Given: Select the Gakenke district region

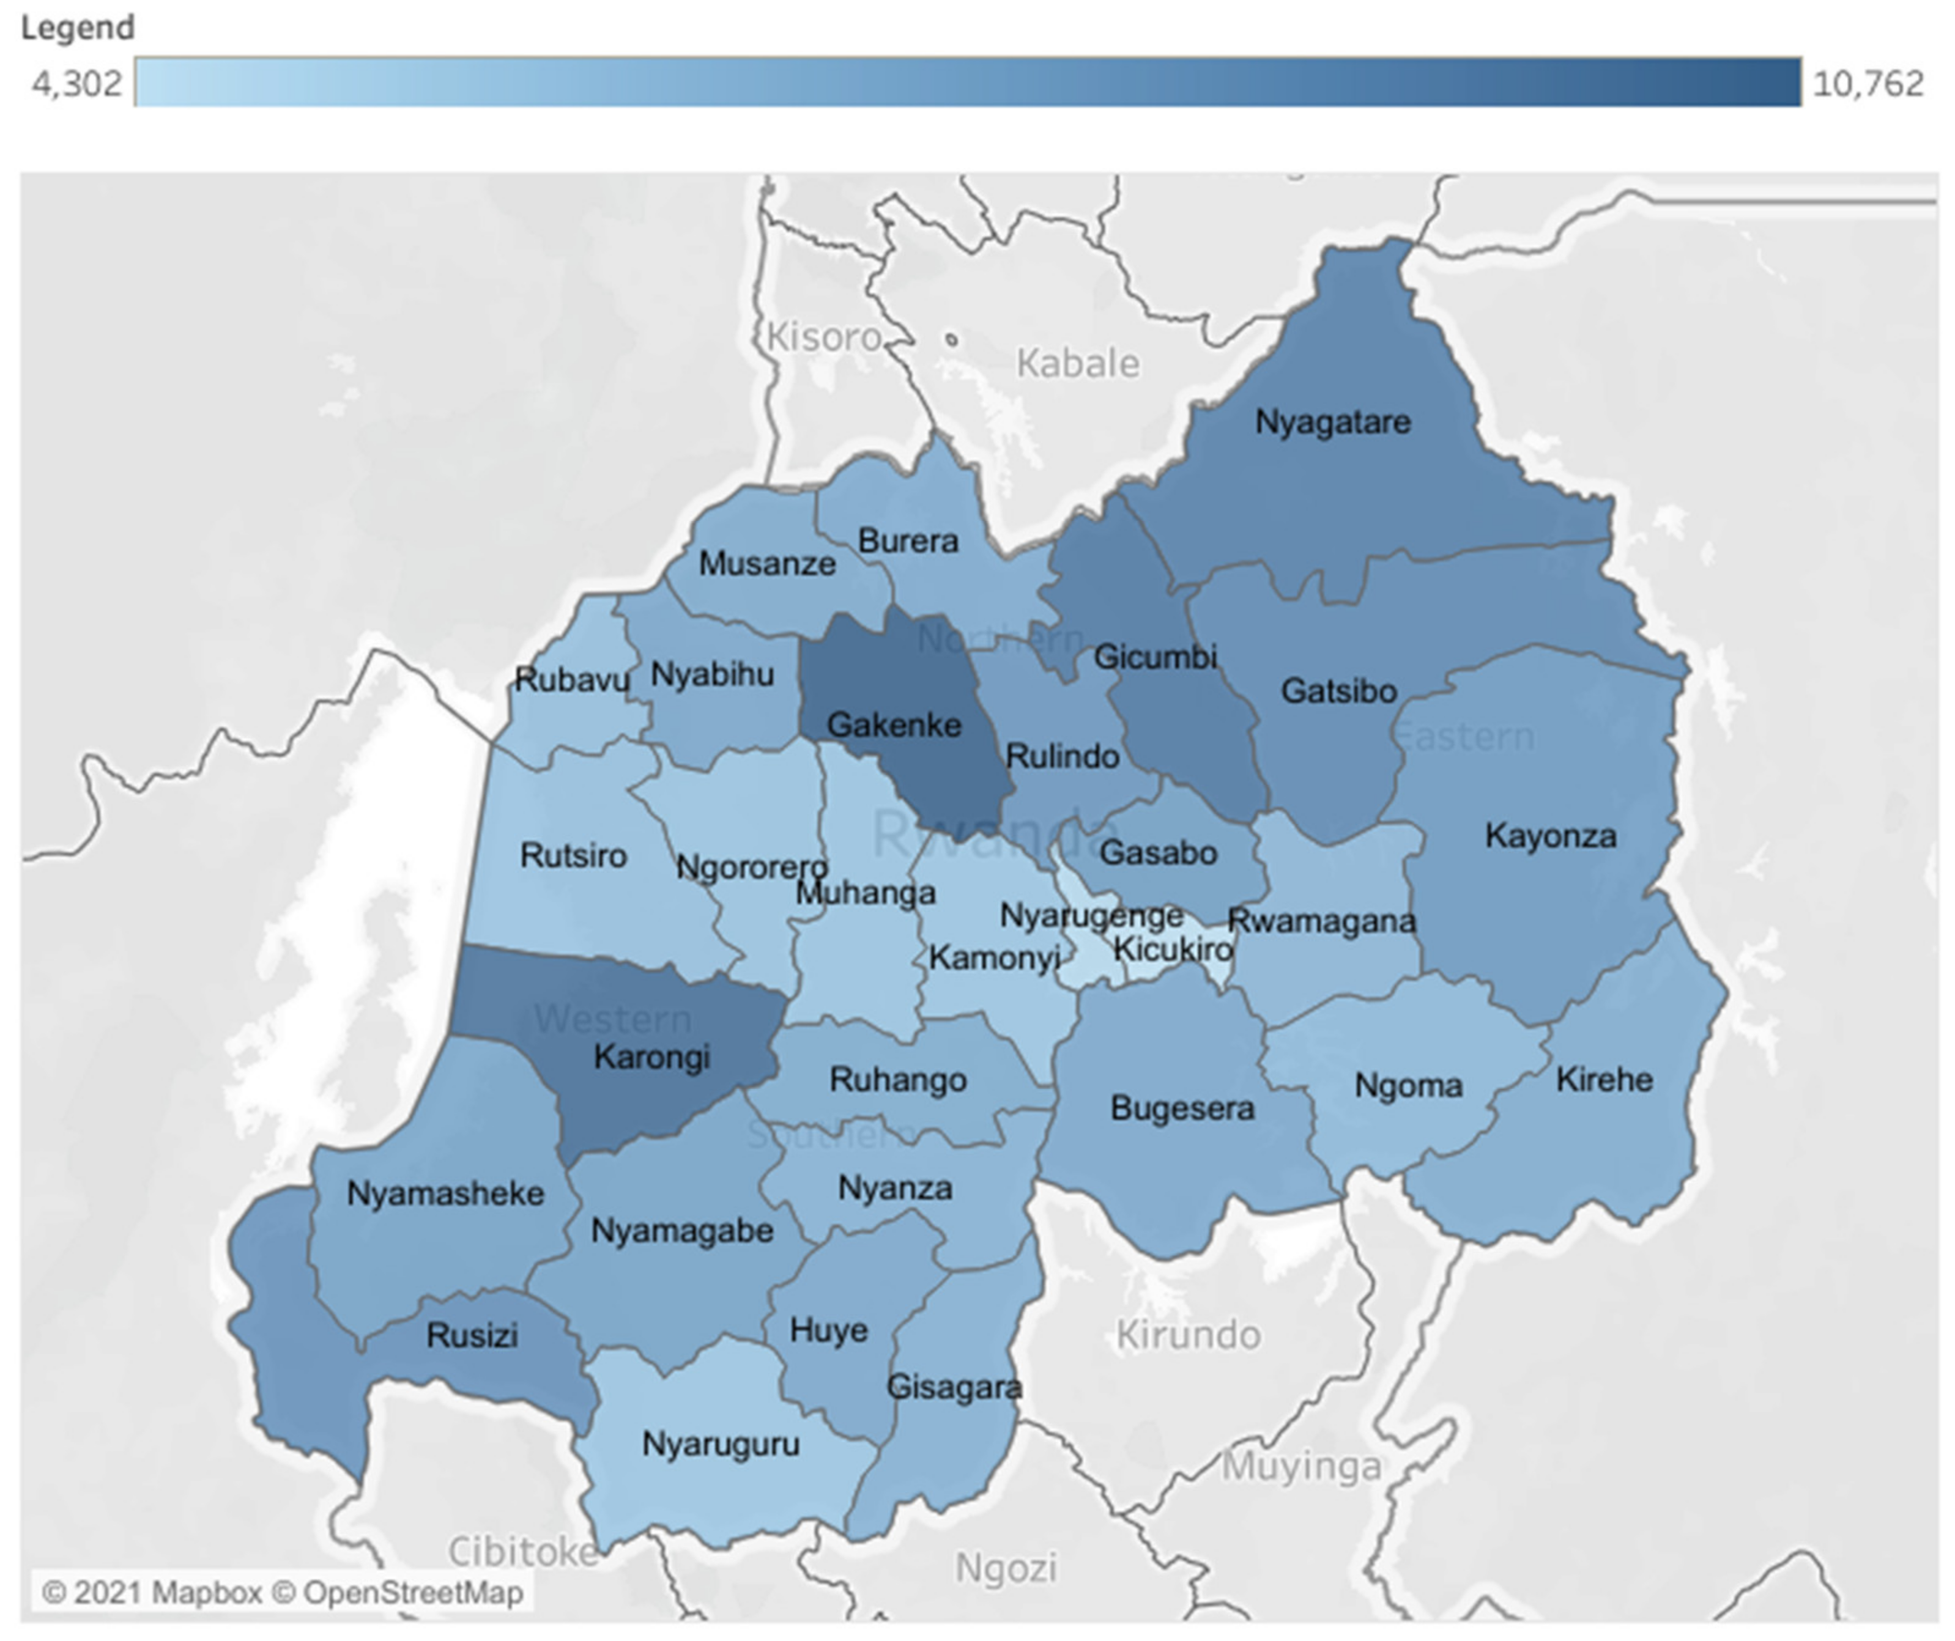Looking at the screenshot, I should [x=894, y=725].
